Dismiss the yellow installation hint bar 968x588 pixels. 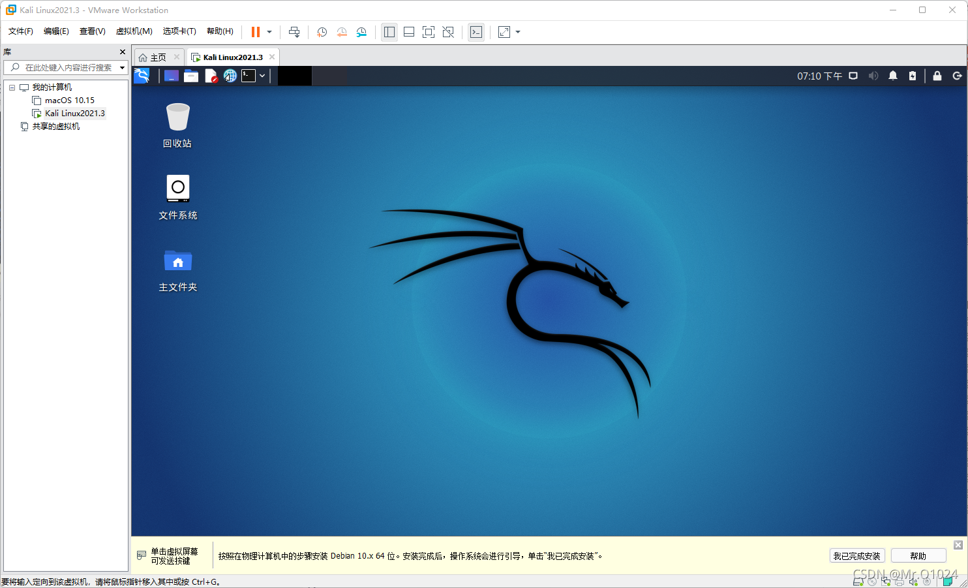958,545
